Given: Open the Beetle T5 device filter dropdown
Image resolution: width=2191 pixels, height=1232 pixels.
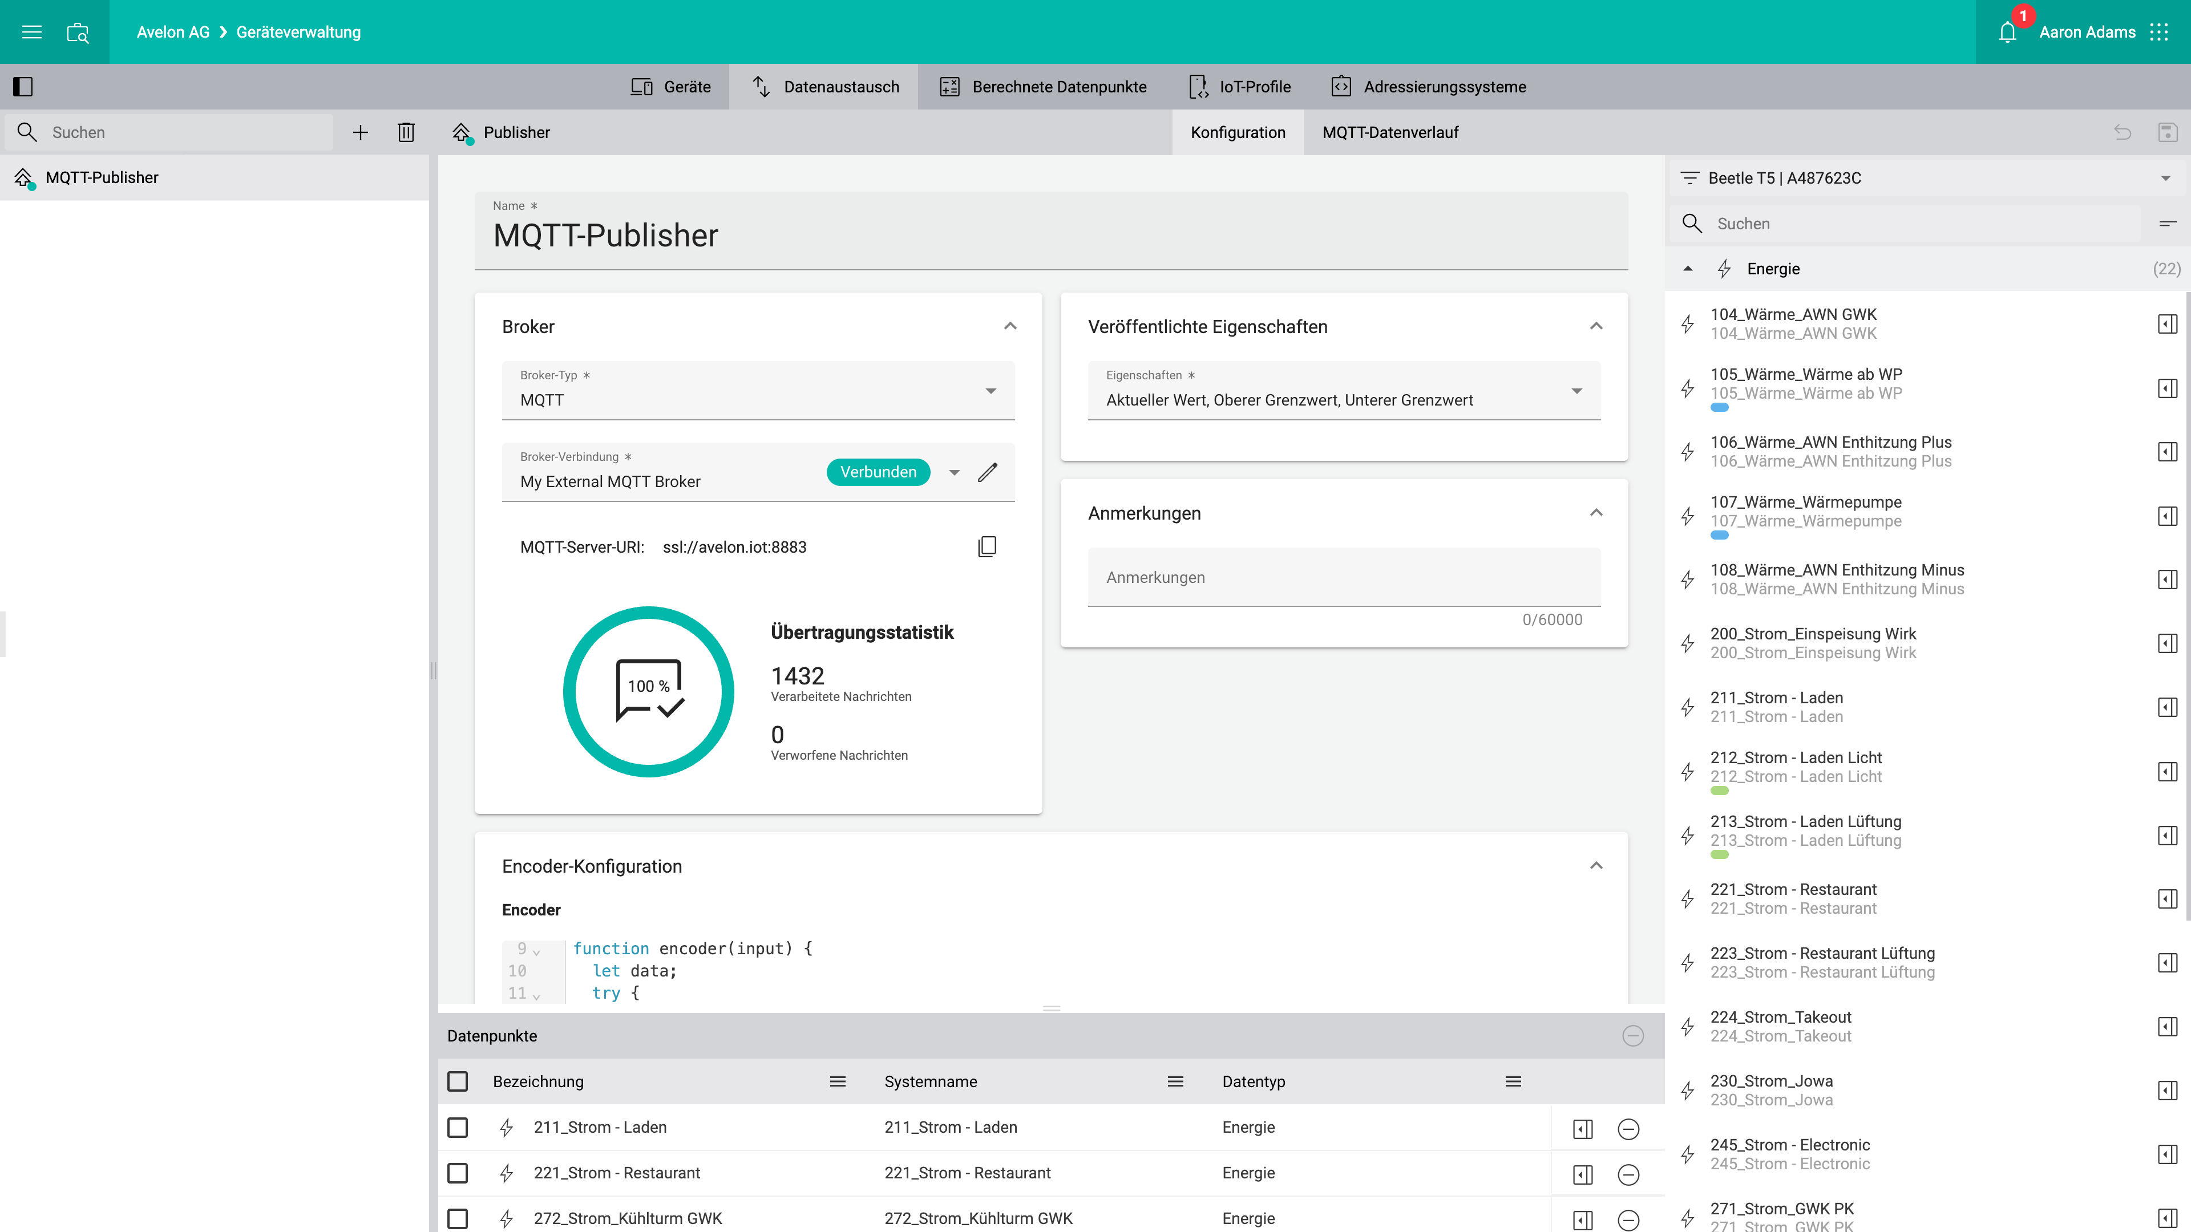Looking at the screenshot, I should (x=1926, y=178).
